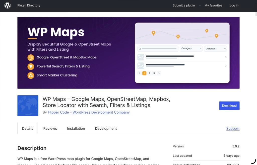
Task: Click the plugin title heading
Action: (106, 102)
